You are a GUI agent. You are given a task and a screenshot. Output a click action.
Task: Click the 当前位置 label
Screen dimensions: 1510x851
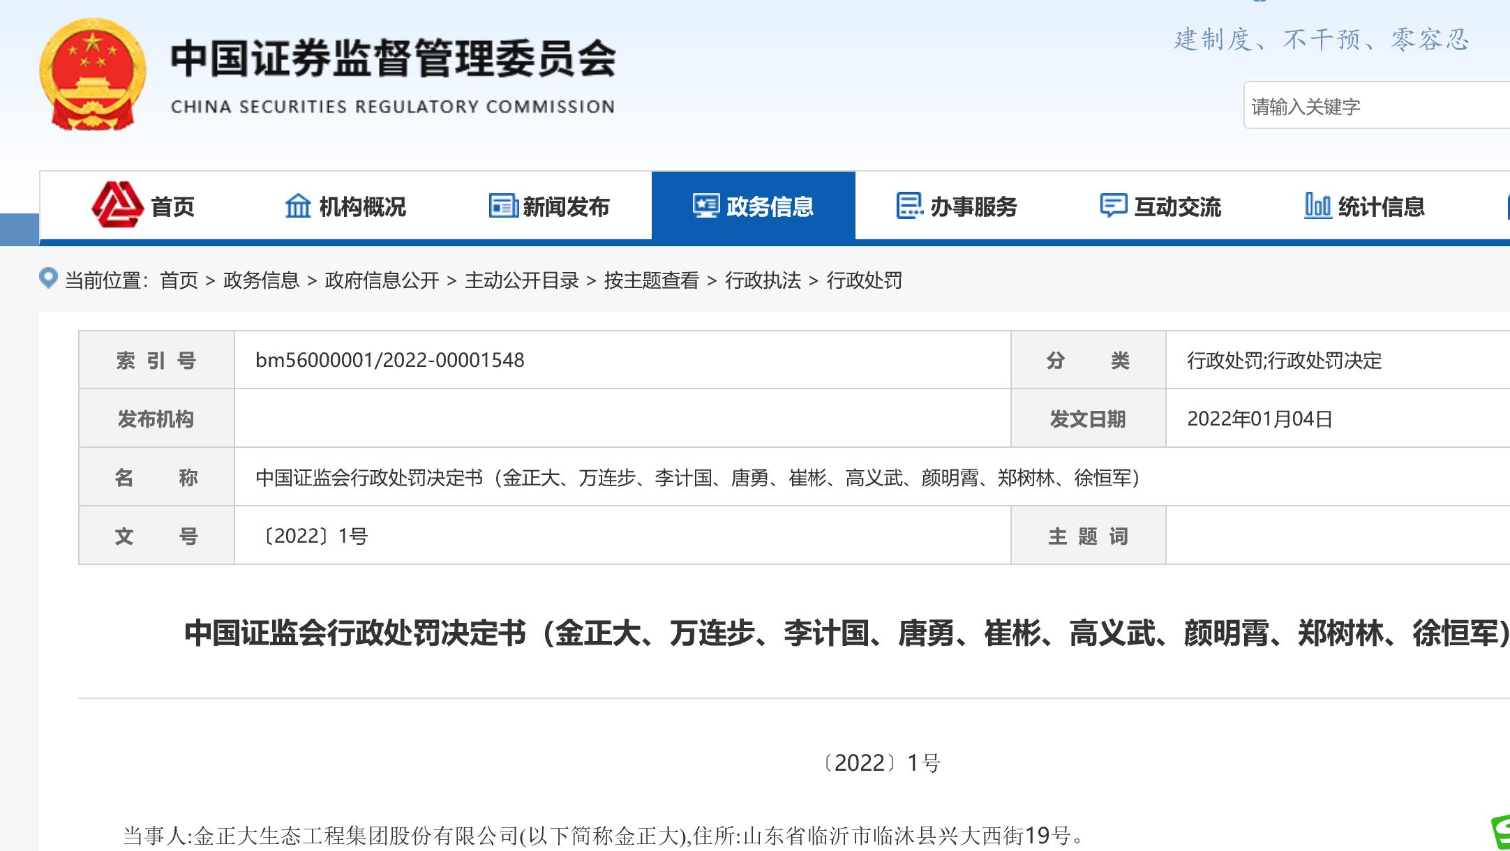click(106, 280)
